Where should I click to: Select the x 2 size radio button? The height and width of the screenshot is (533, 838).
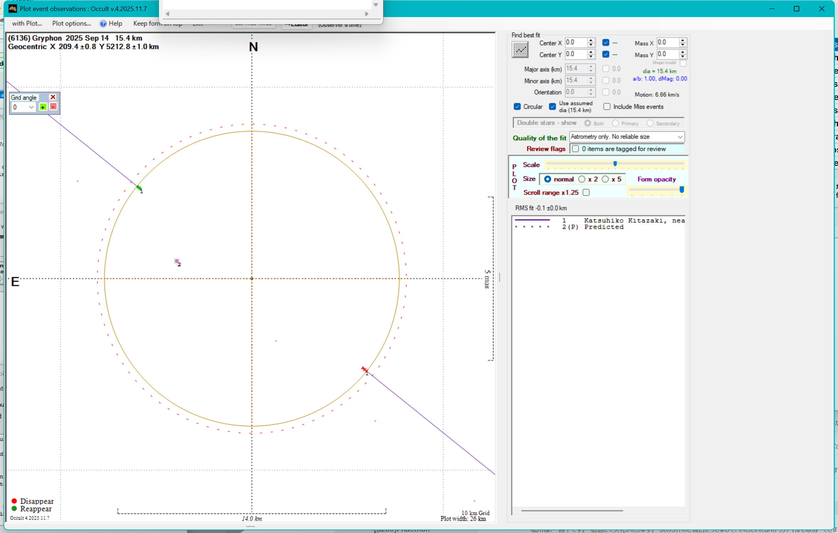pos(582,179)
